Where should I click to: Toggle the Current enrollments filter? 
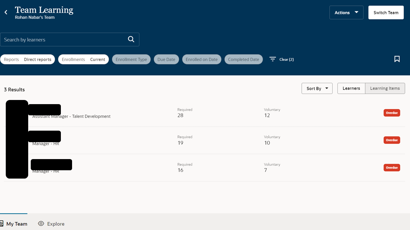tap(97, 59)
